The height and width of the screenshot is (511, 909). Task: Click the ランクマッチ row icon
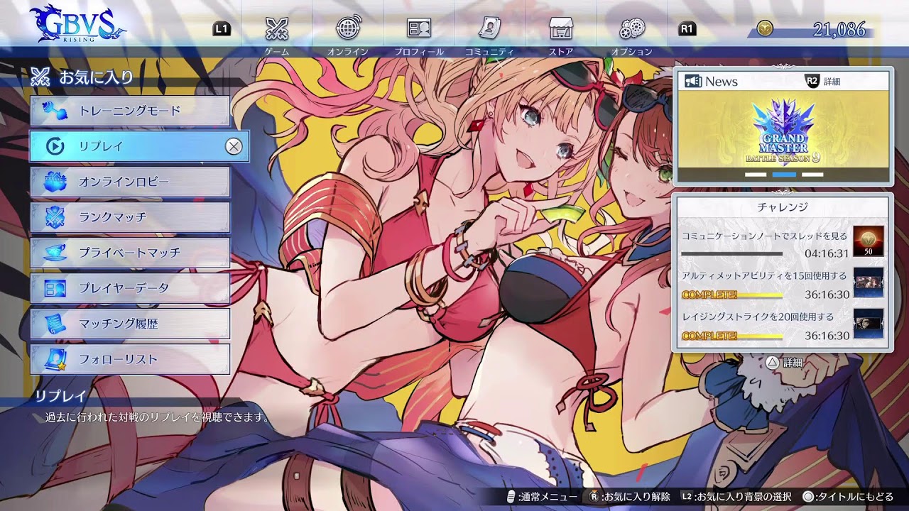coord(55,217)
